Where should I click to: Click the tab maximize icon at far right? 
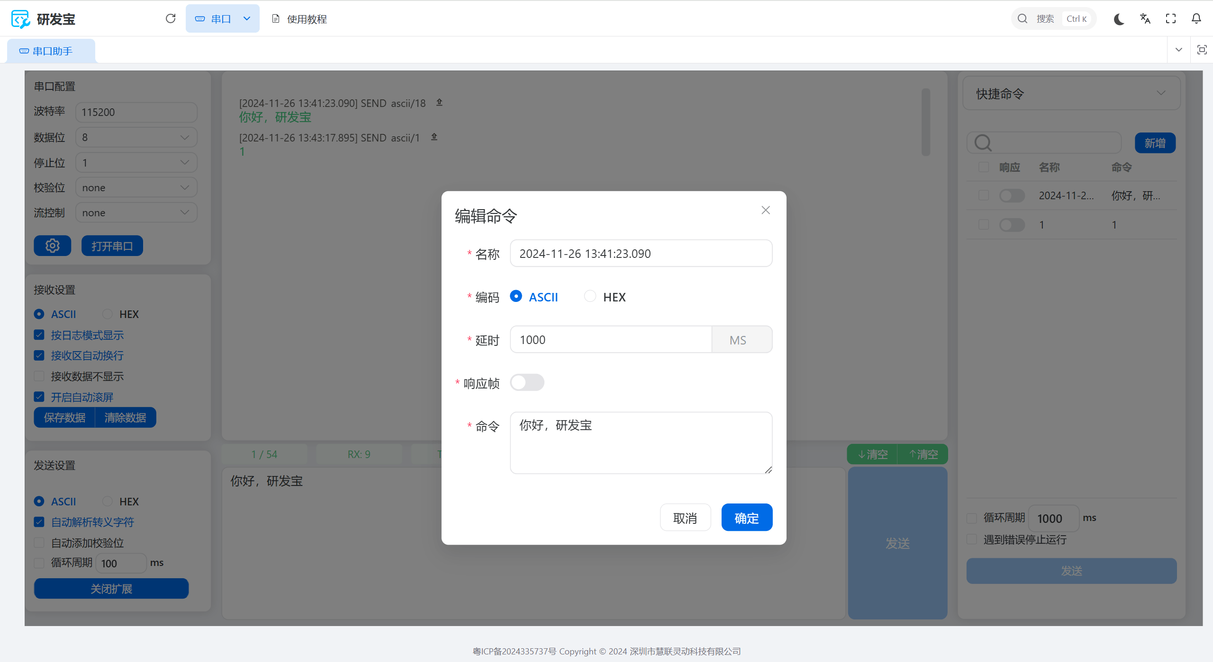point(1202,50)
